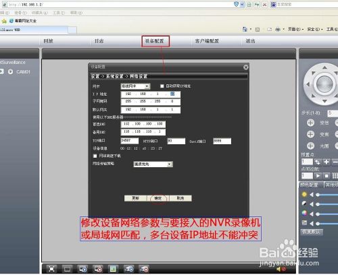
Task: Click the muted speaker icon
Action: (281, 269)
